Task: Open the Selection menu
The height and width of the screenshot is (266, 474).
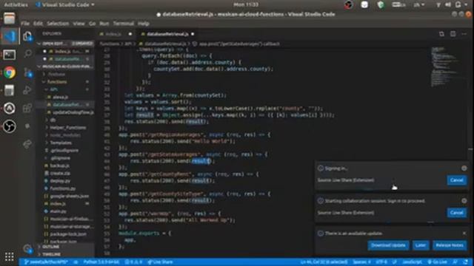Action: [58, 24]
